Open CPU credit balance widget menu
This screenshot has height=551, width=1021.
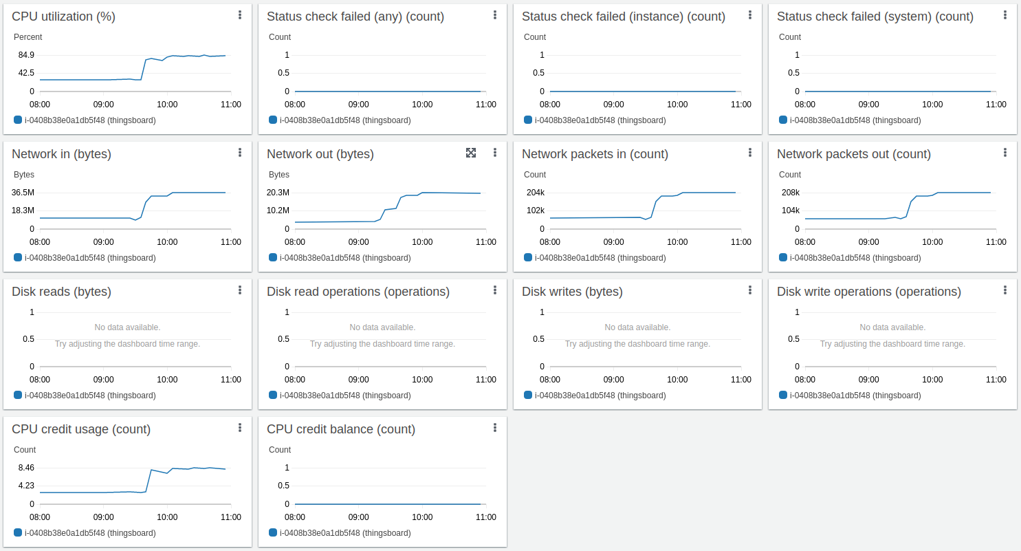coord(495,428)
